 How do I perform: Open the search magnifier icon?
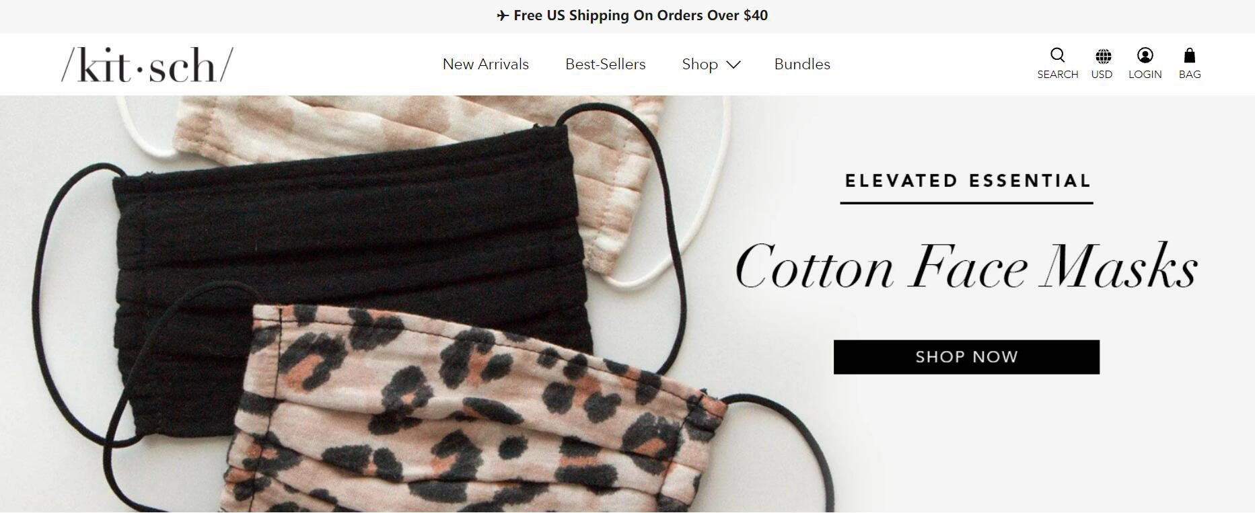coord(1058,55)
